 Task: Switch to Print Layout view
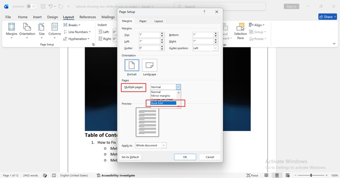click(277, 175)
